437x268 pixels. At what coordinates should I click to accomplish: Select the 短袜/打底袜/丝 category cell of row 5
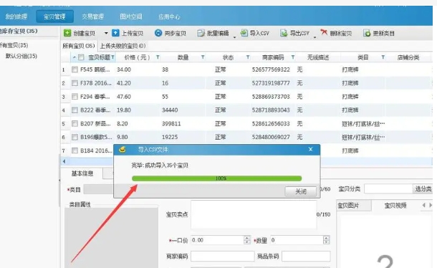point(363,123)
